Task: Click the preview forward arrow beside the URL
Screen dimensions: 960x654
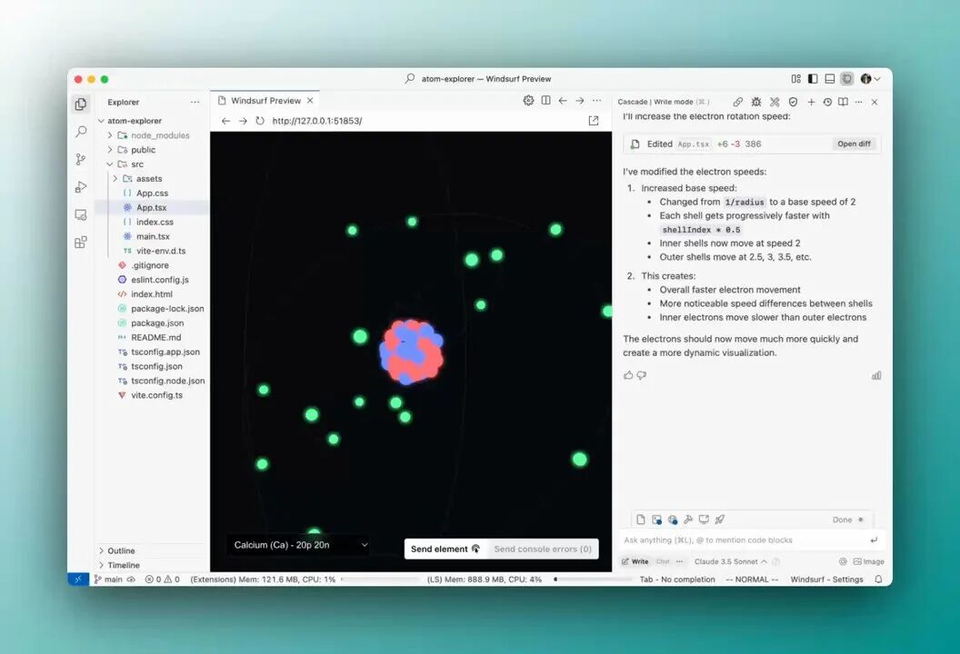Action: click(243, 121)
